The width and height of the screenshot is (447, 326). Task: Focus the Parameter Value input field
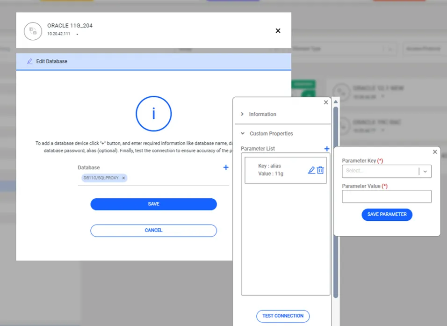tap(387, 196)
